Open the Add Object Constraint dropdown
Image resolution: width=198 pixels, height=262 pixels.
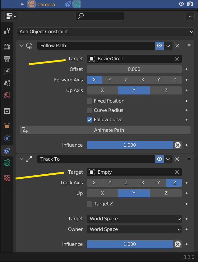click(x=105, y=32)
